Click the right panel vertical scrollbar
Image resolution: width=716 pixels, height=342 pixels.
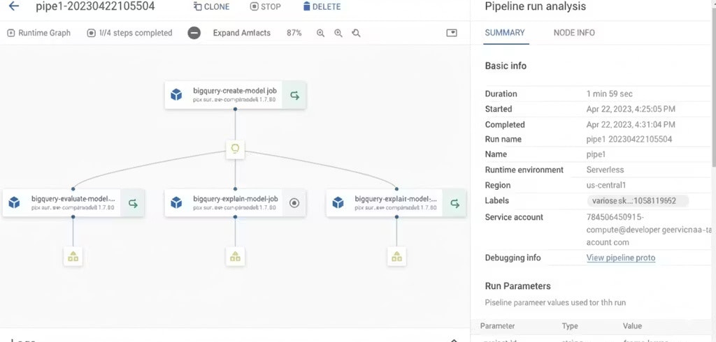pyautogui.click(x=713, y=87)
